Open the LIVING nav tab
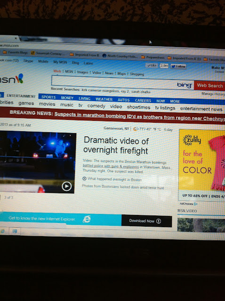This screenshot has height=301, width=225. click(85, 99)
